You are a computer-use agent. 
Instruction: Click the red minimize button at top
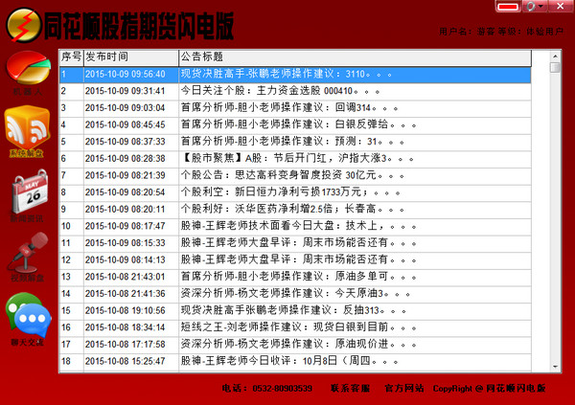pyautogui.click(x=508, y=7)
